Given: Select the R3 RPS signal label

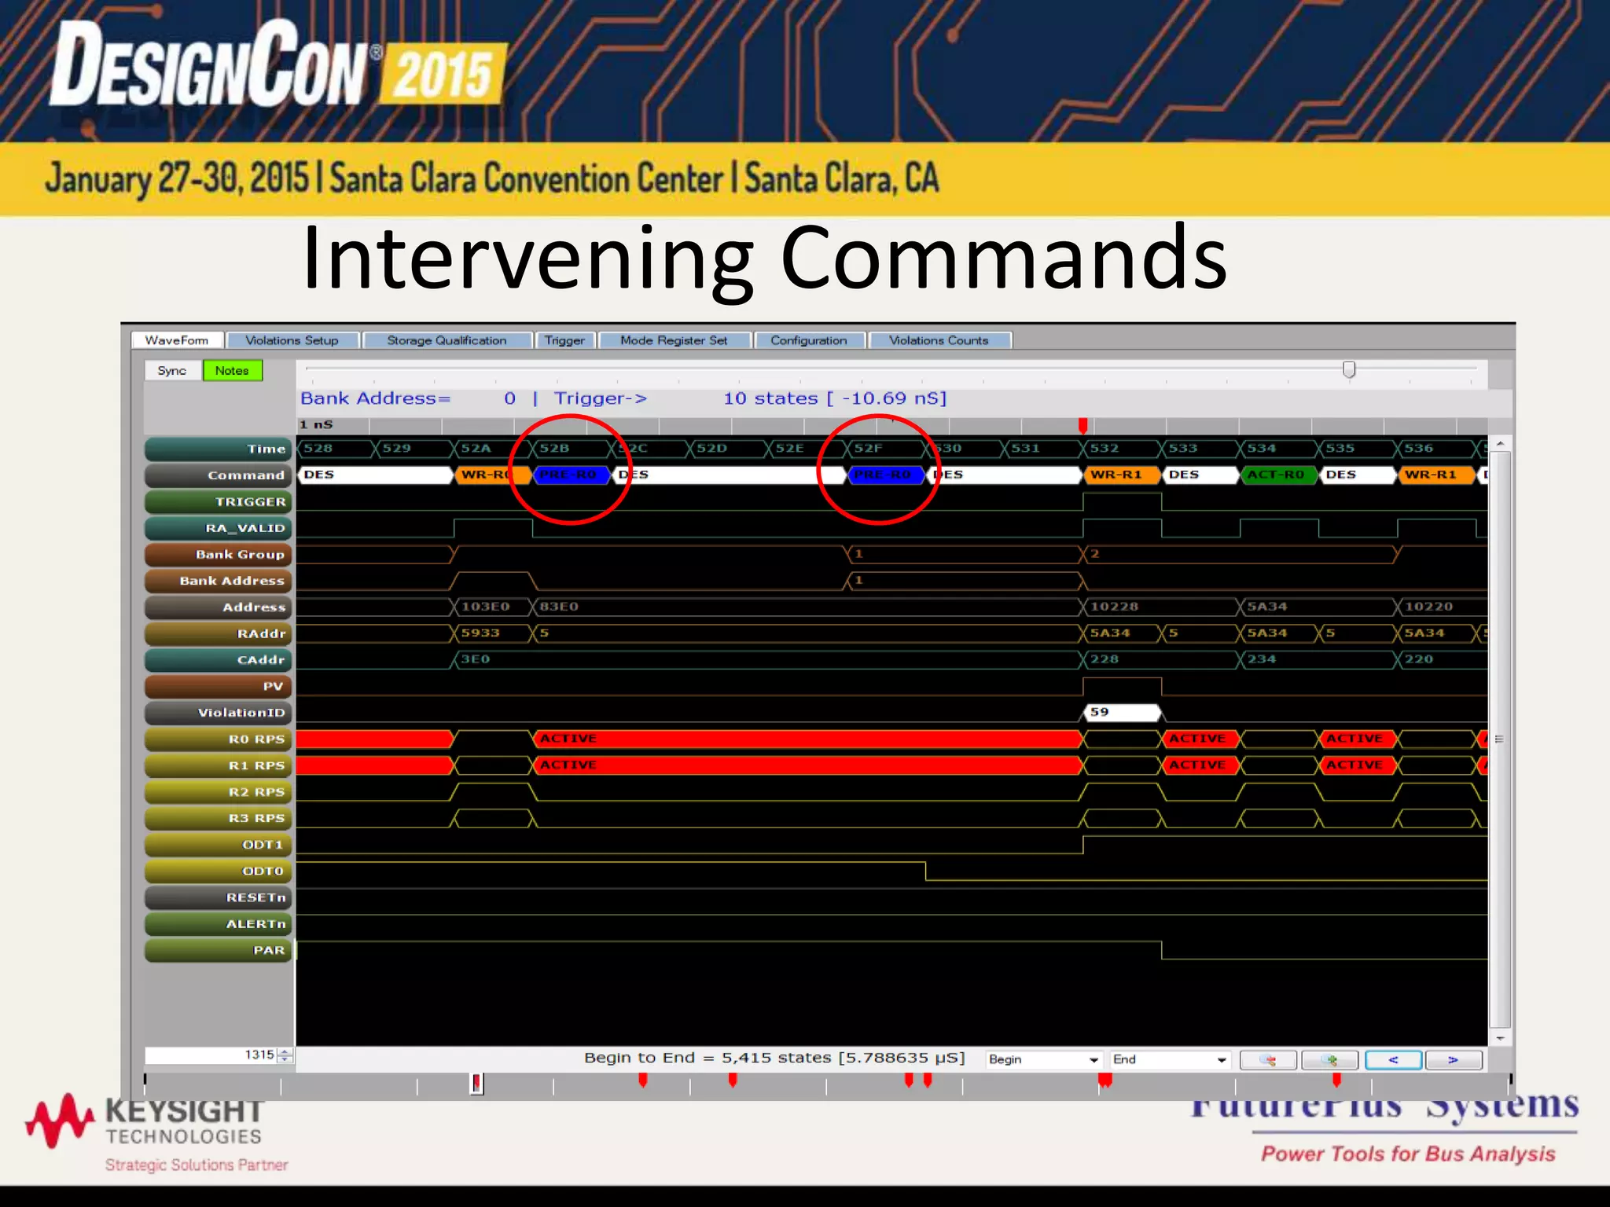Looking at the screenshot, I should [219, 819].
